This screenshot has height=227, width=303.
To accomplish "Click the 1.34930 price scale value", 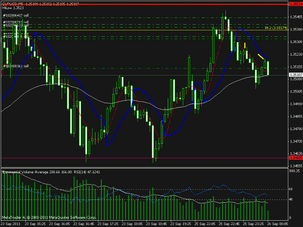I will 296,104.
